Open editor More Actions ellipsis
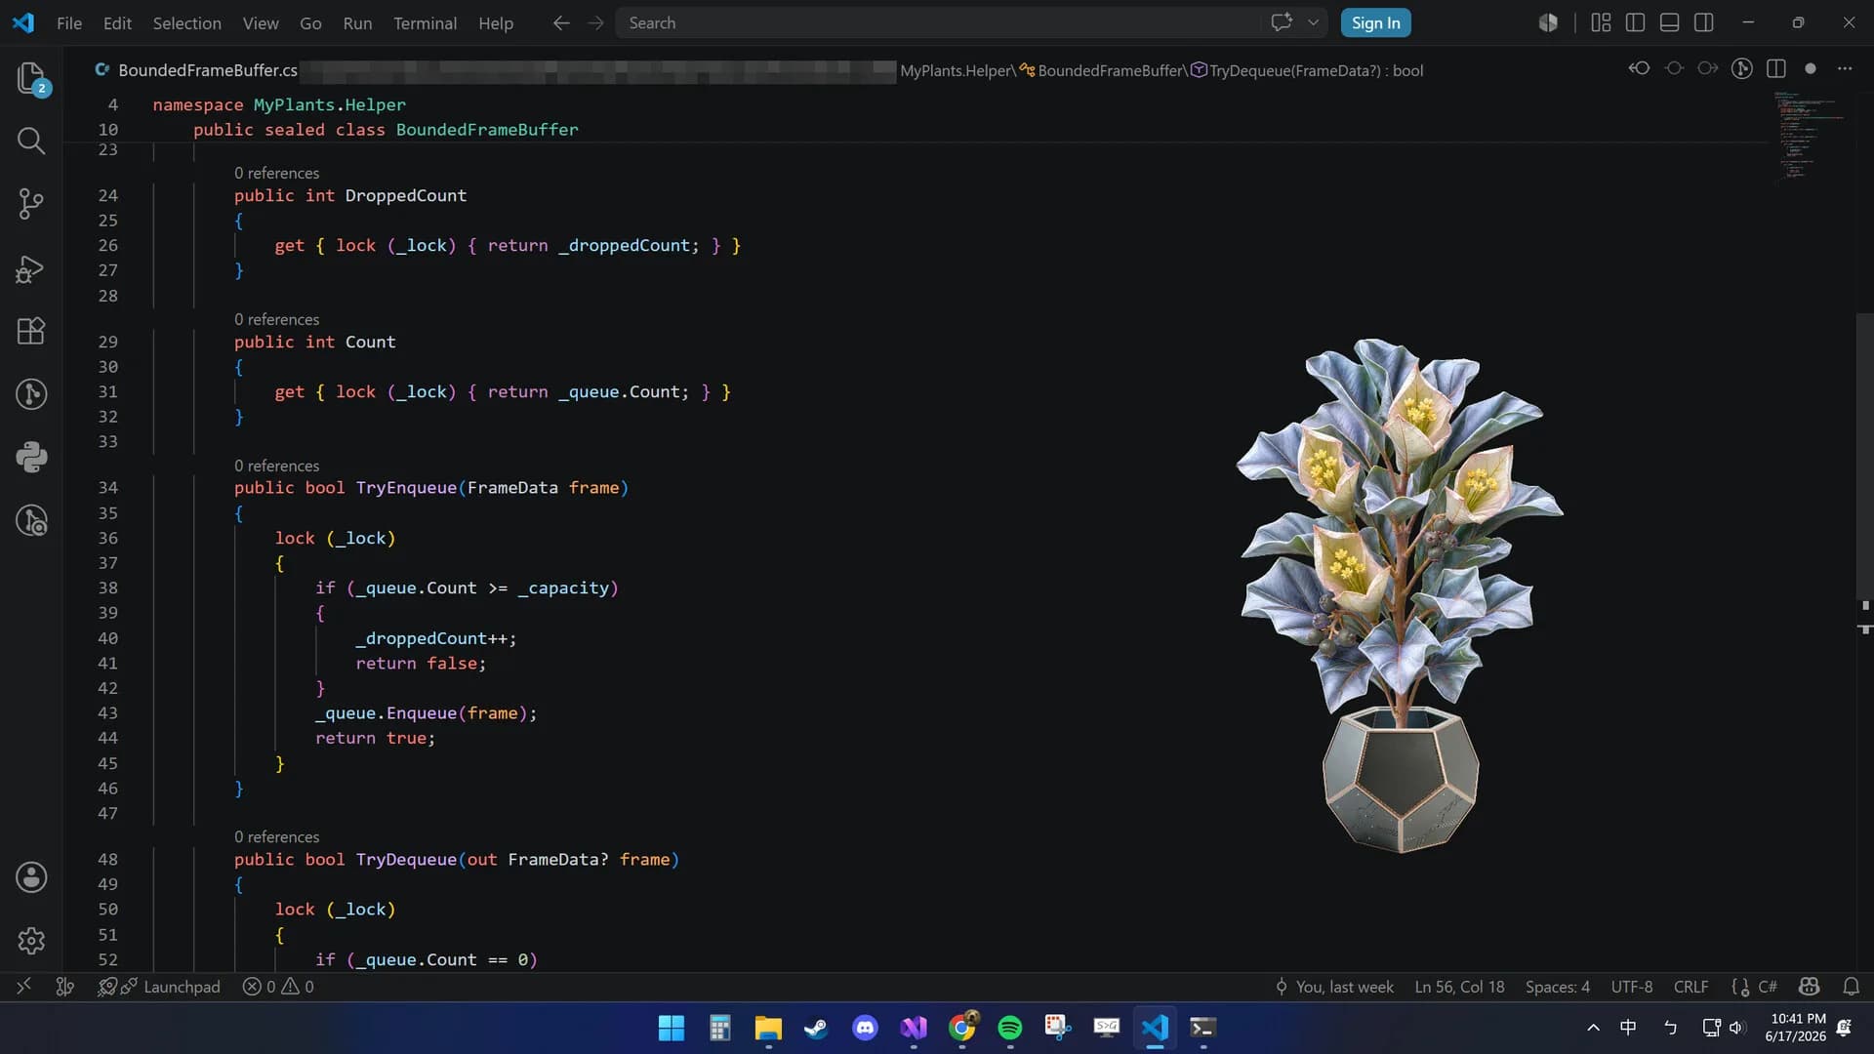This screenshot has width=1874, height=1054. tap(1844, 68)
